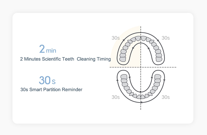The width and height of the screenshot is (207, 135).
Task: Tap the "30s" label beside upper-left quadrant
Action: [116, 38]
